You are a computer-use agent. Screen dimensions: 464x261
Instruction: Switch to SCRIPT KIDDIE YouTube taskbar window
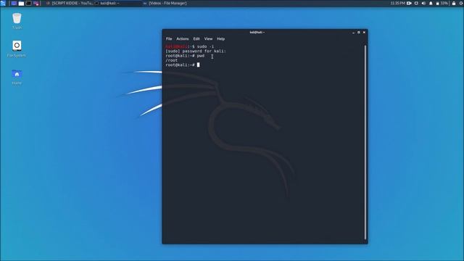click(70, 3)
